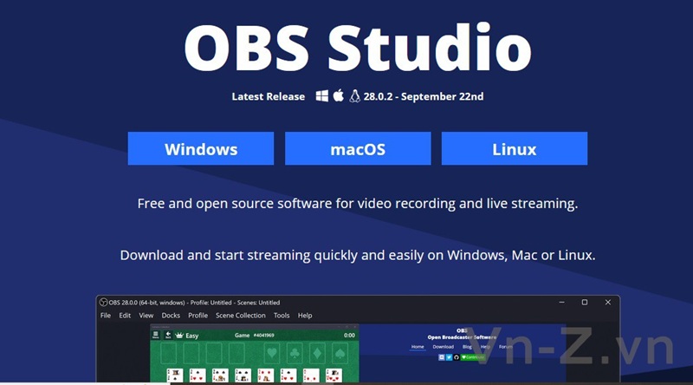Open the solitaire game hamburger menu icon
The width and height of the screenshot is (693, 385).
click(x=156, y=335)
